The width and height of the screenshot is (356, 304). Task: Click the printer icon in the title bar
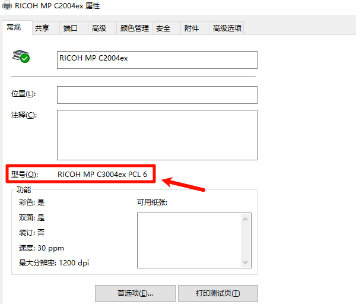point(7,5)
